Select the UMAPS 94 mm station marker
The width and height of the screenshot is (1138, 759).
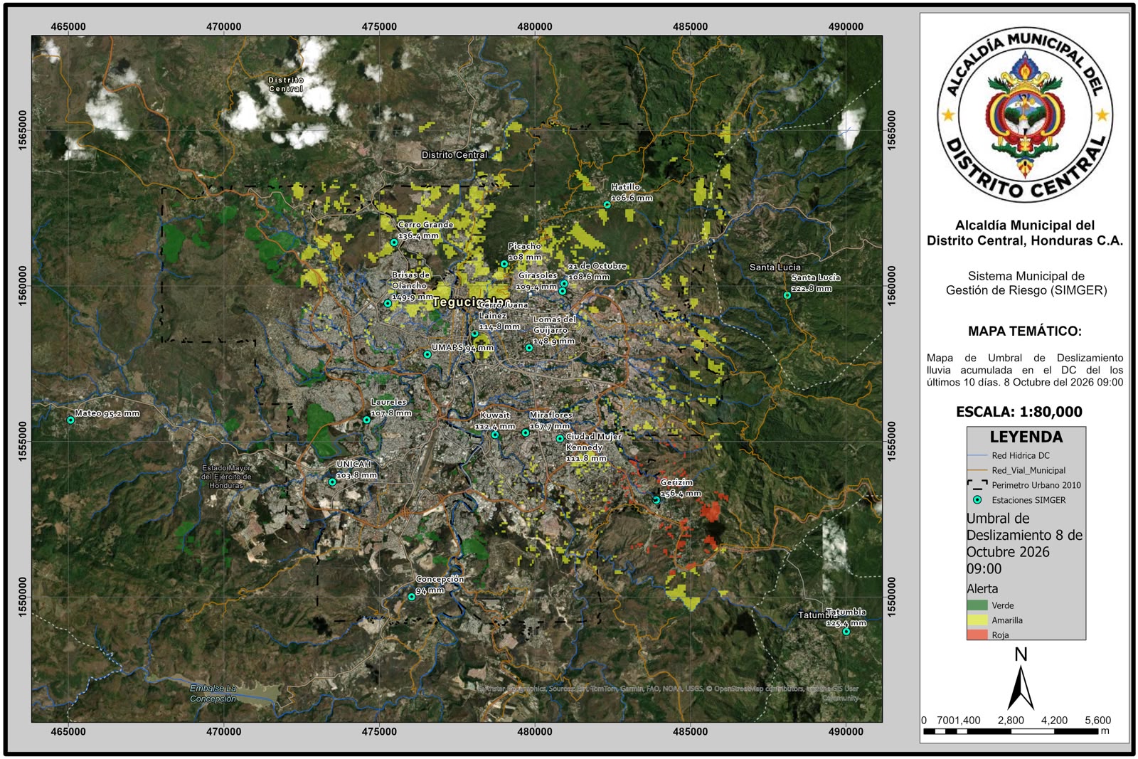(427, 354)
